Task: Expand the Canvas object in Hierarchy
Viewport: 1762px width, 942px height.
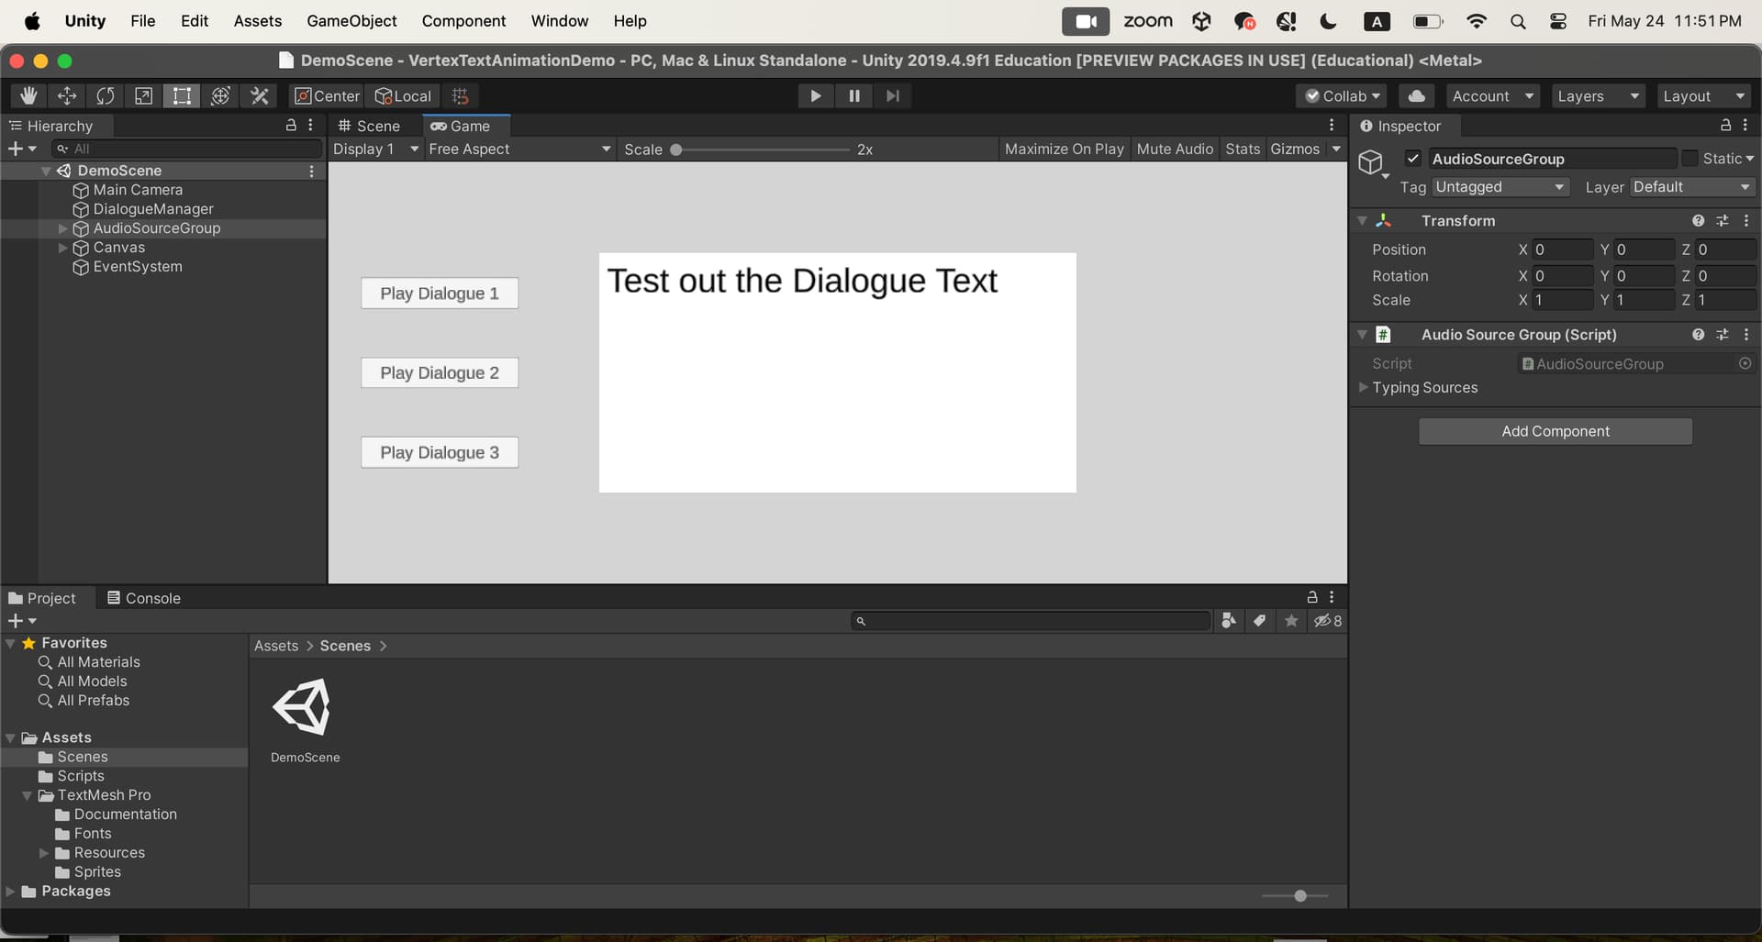Action: pyautogui.click(x=62, y=248)
